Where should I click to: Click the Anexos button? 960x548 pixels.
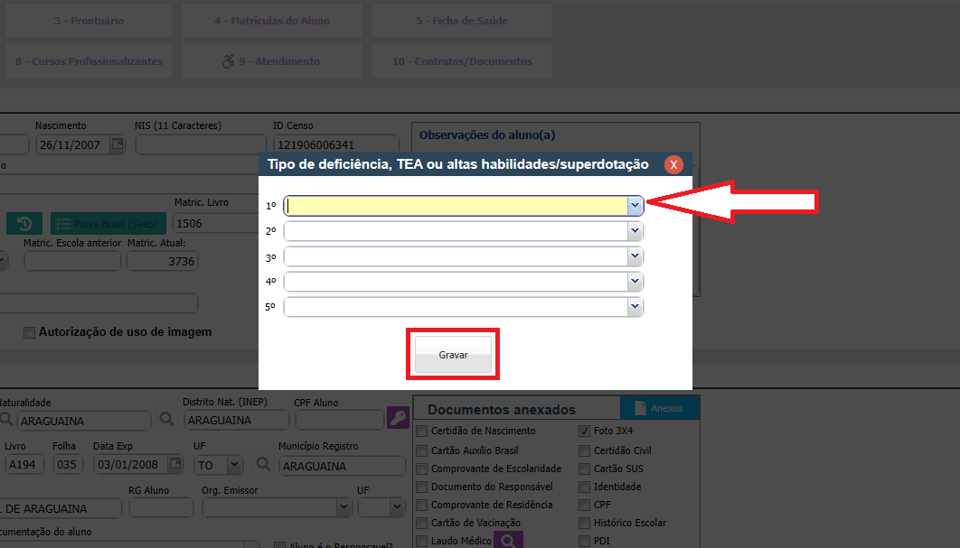click(659, 408)
